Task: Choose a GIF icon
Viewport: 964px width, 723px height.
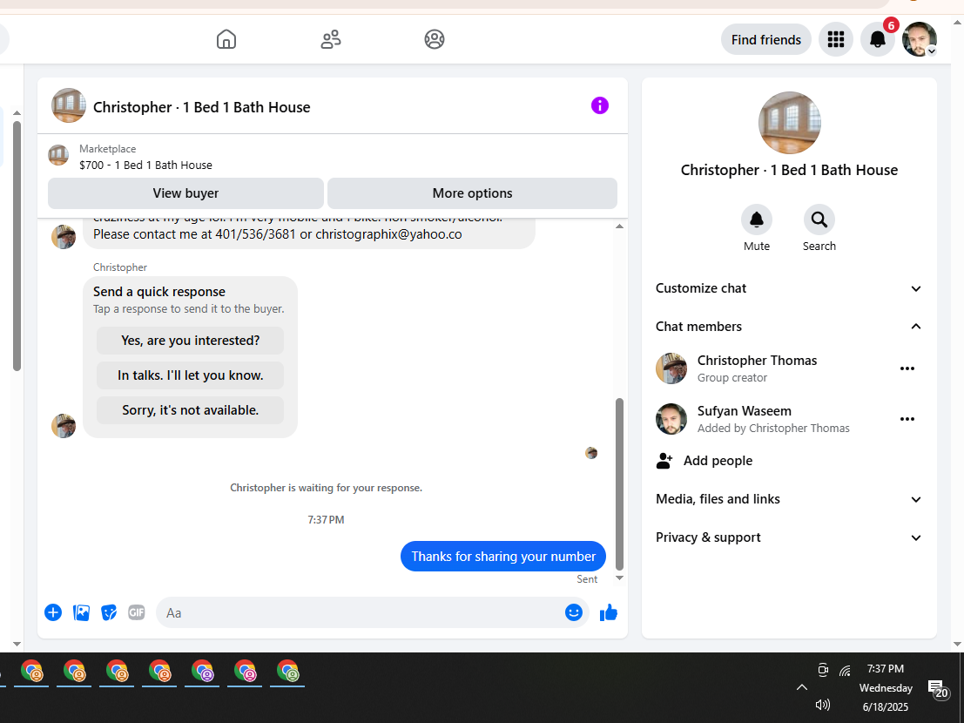Action: coord(137,612)
